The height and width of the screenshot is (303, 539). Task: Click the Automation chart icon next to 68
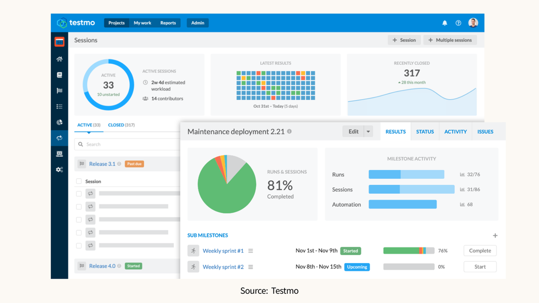point(462,204)
